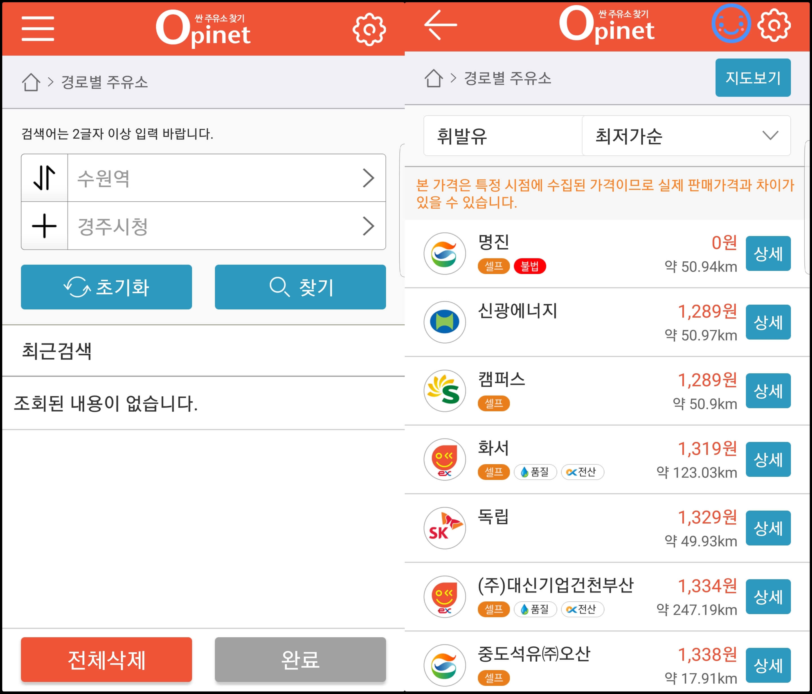The width and height of the screenshot is (812, 694).
Task: Open the hamburger menu on left screen
Action: pos(38,29)
